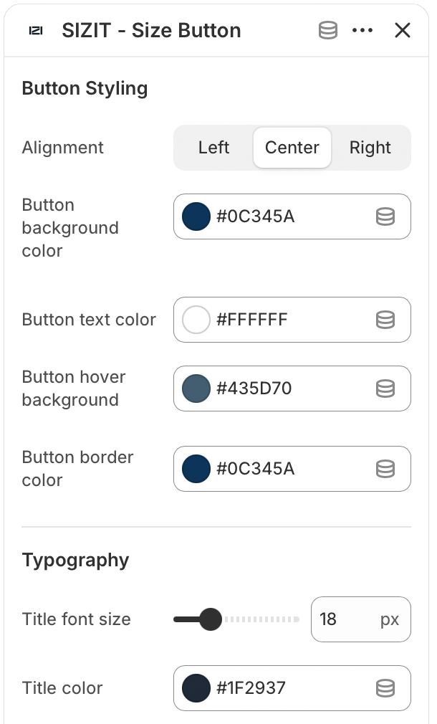Click the SIZIT app logo icon
Image resolution: width=437 pixels, height=724 pixels.
[x=35, y=31]
